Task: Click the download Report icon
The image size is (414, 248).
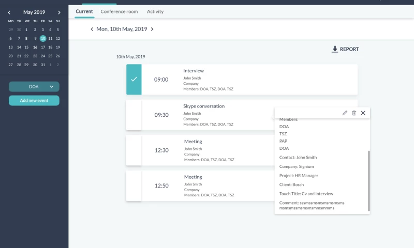Action: coord(335,49)
